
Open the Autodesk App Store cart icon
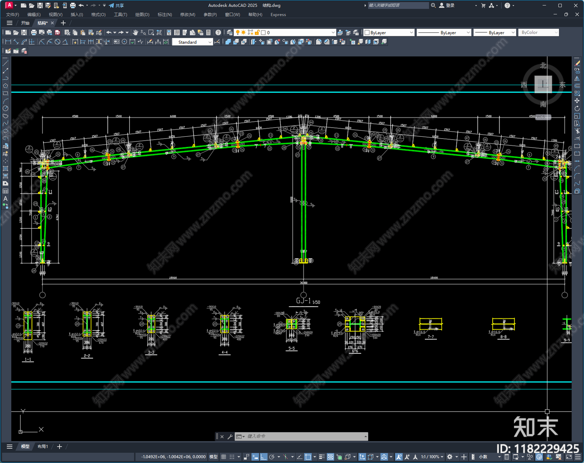pos(483,5)
